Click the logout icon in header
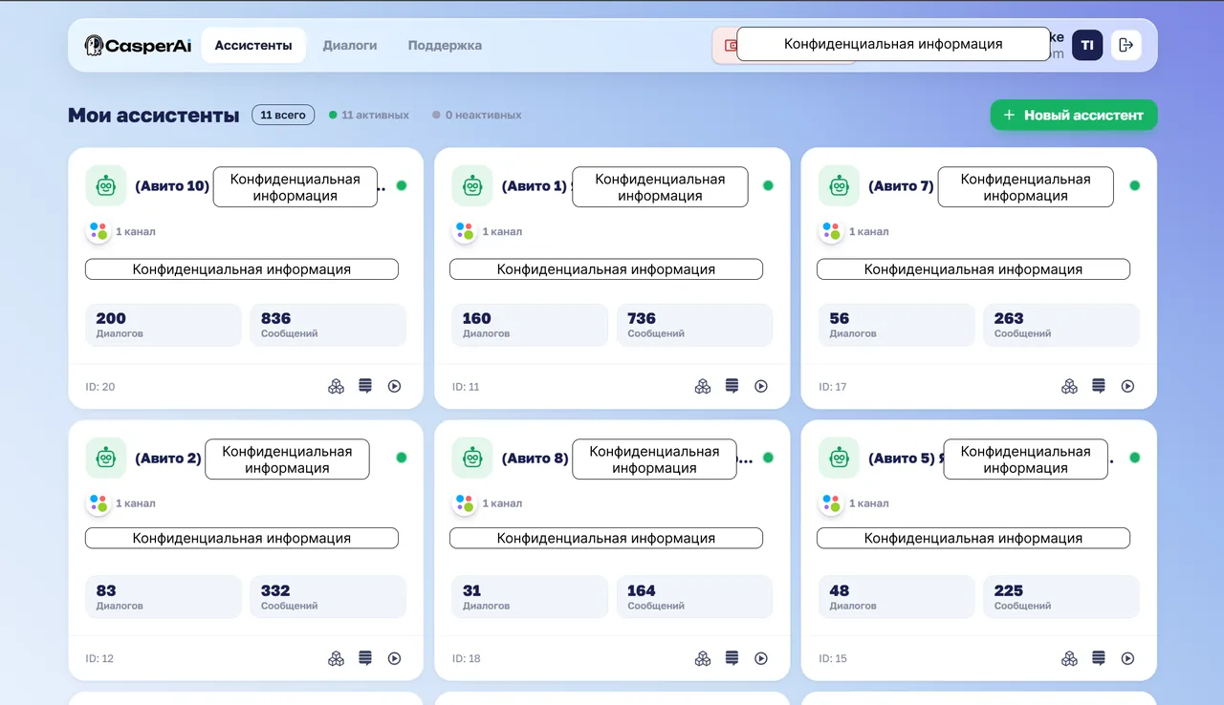 coord(1126,45)
